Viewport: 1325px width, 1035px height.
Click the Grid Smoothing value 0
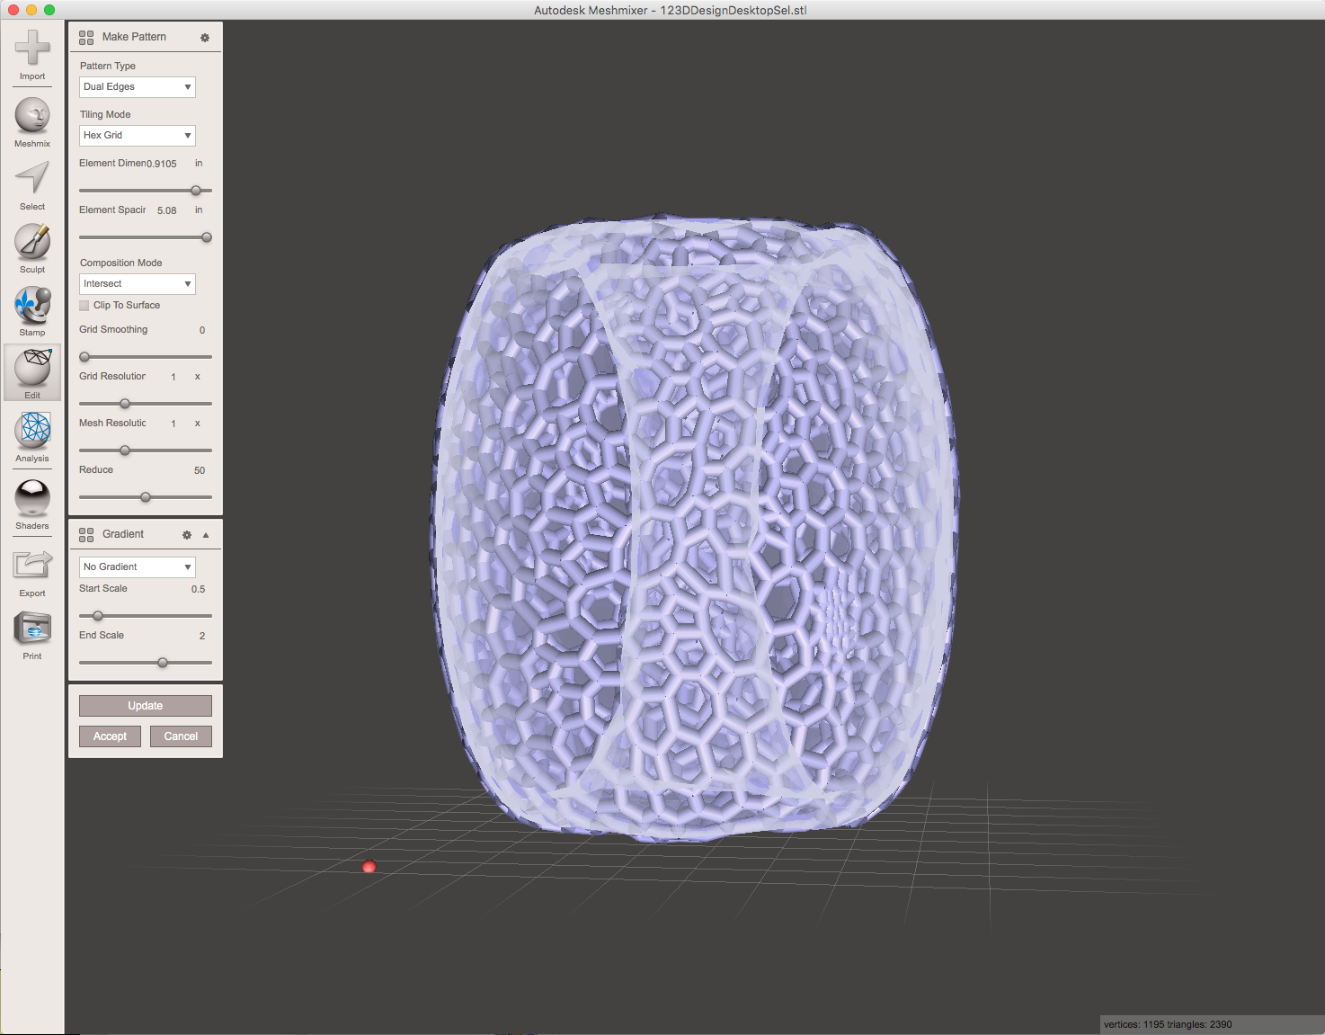point(202,330)
